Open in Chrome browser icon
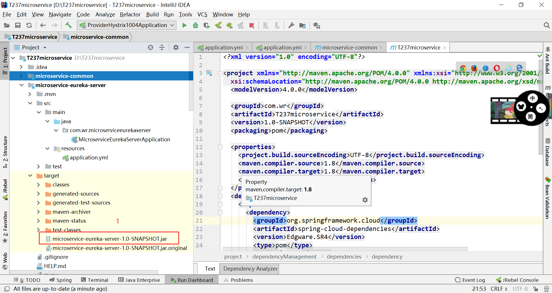 (463, 68)
